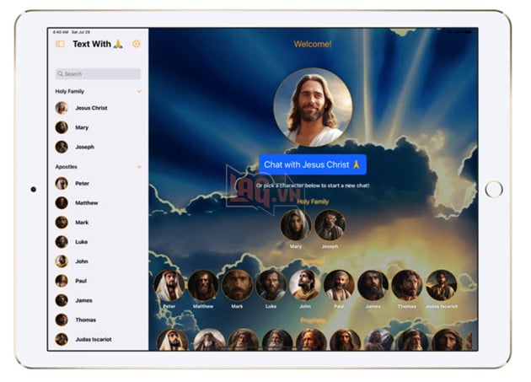The height and width of the screenshot is (382, 531).
Task: Collapse the Holy Family section chevron
Action: [139, 91]
